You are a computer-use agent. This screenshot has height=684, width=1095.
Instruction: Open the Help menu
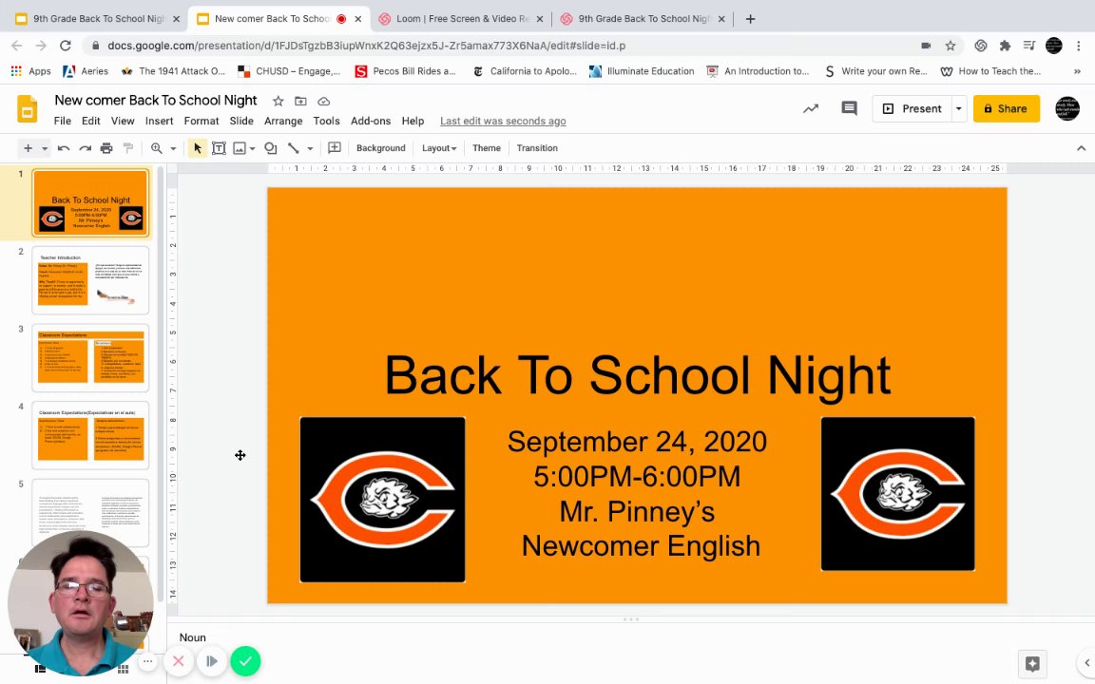click(413, 121)
